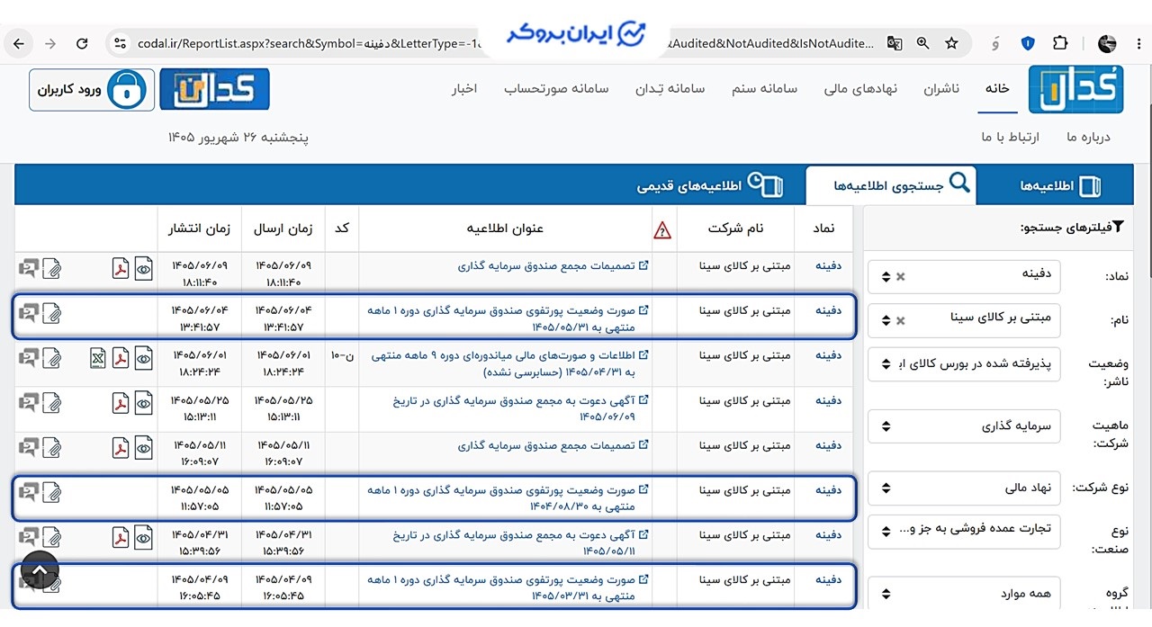Open the نوع شرکت dropdown showing نهاد مالی

[x=964, y=488]
